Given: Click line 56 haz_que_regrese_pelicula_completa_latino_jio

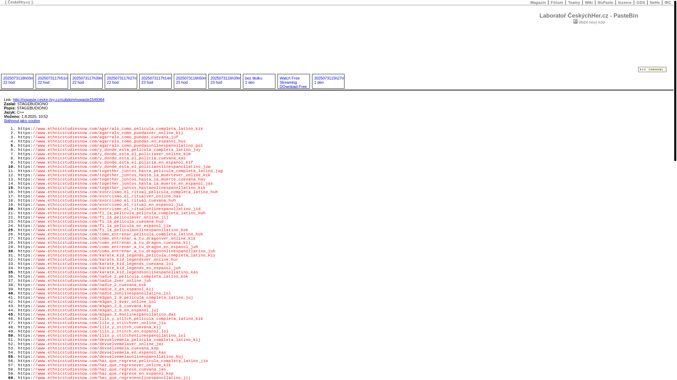Looking at the screenshot, I should 113,361.
